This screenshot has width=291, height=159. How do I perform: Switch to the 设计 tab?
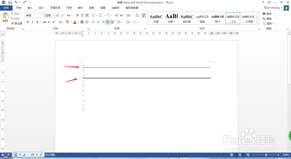tap(41, 8)
